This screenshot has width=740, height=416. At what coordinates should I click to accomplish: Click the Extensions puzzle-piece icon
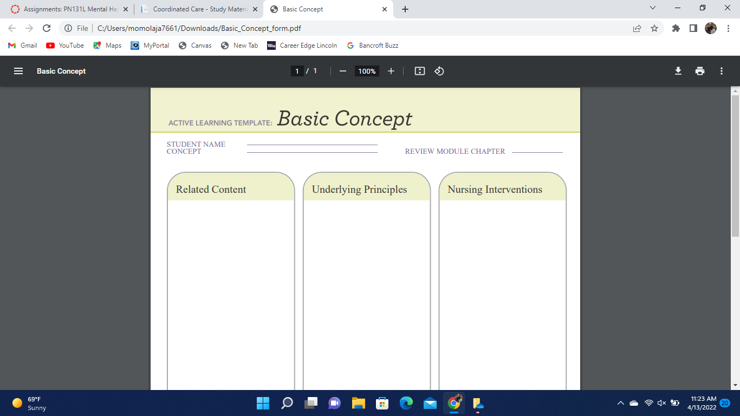coord(676,28)
